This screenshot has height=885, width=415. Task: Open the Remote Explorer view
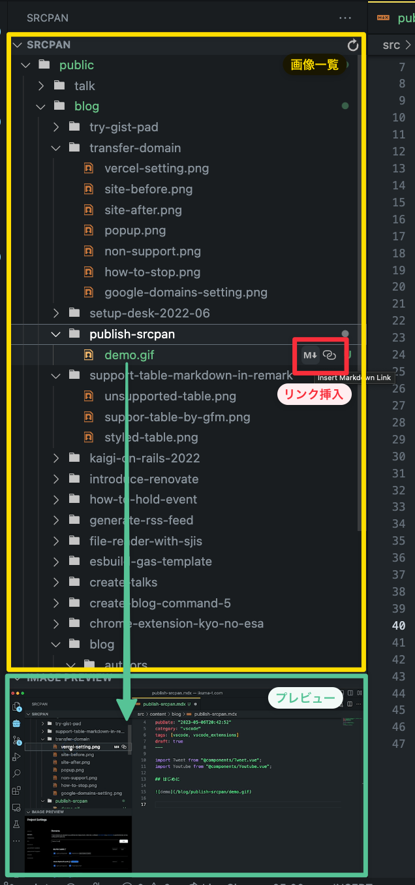click(x=16, y=807)
